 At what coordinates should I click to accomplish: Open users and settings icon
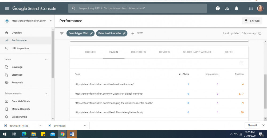click(227, 8)
